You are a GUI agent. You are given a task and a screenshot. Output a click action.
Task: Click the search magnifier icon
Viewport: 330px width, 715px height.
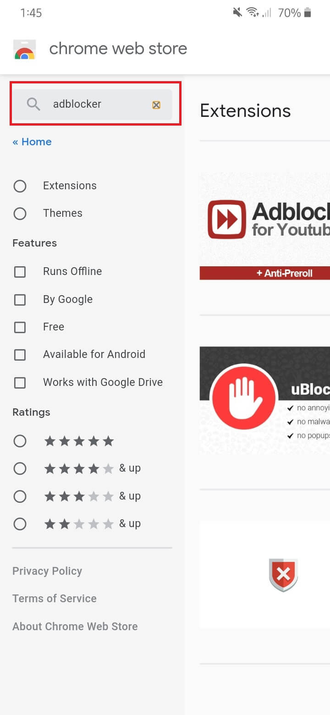pyautogui.click(x=33, y=104)
